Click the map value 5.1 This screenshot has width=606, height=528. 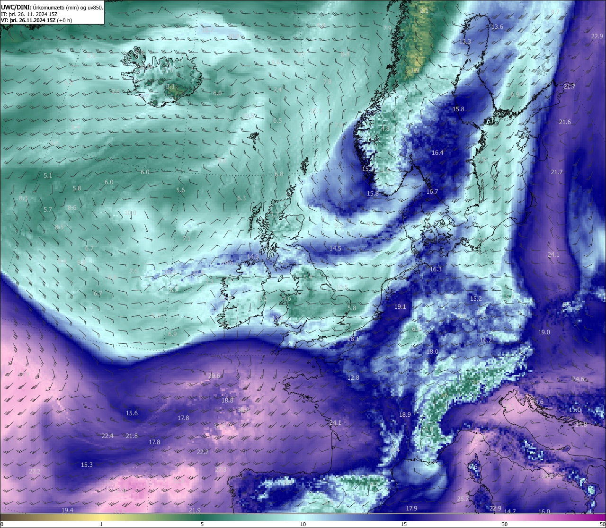click(48, 176)
